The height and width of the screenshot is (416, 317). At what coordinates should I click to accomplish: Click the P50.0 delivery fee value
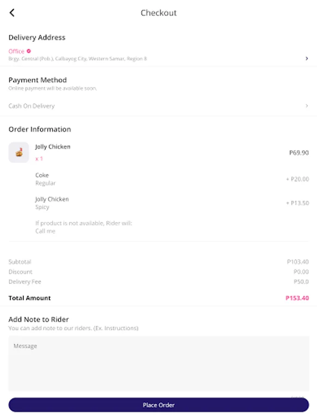[301, 282]
